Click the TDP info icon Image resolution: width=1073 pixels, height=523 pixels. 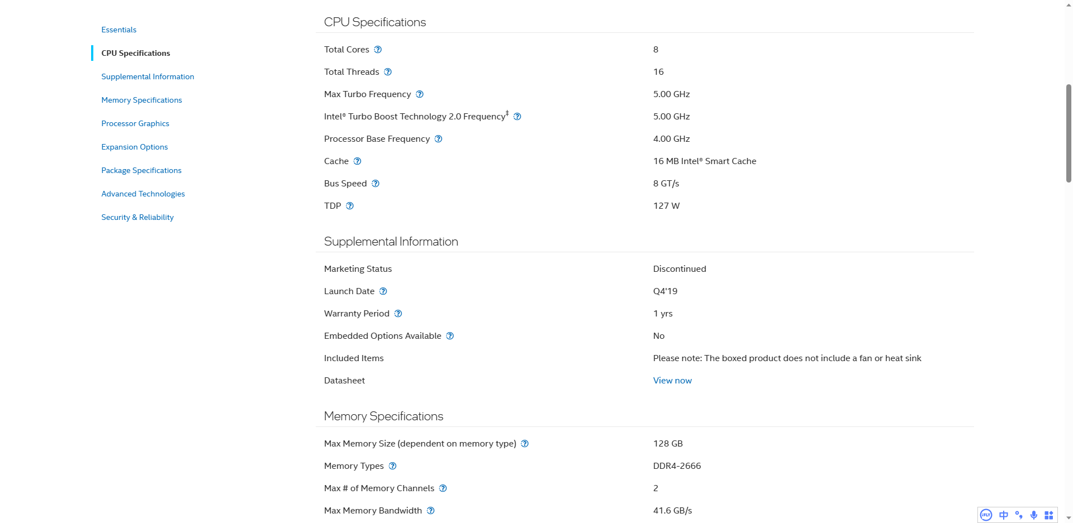[350, 206]
